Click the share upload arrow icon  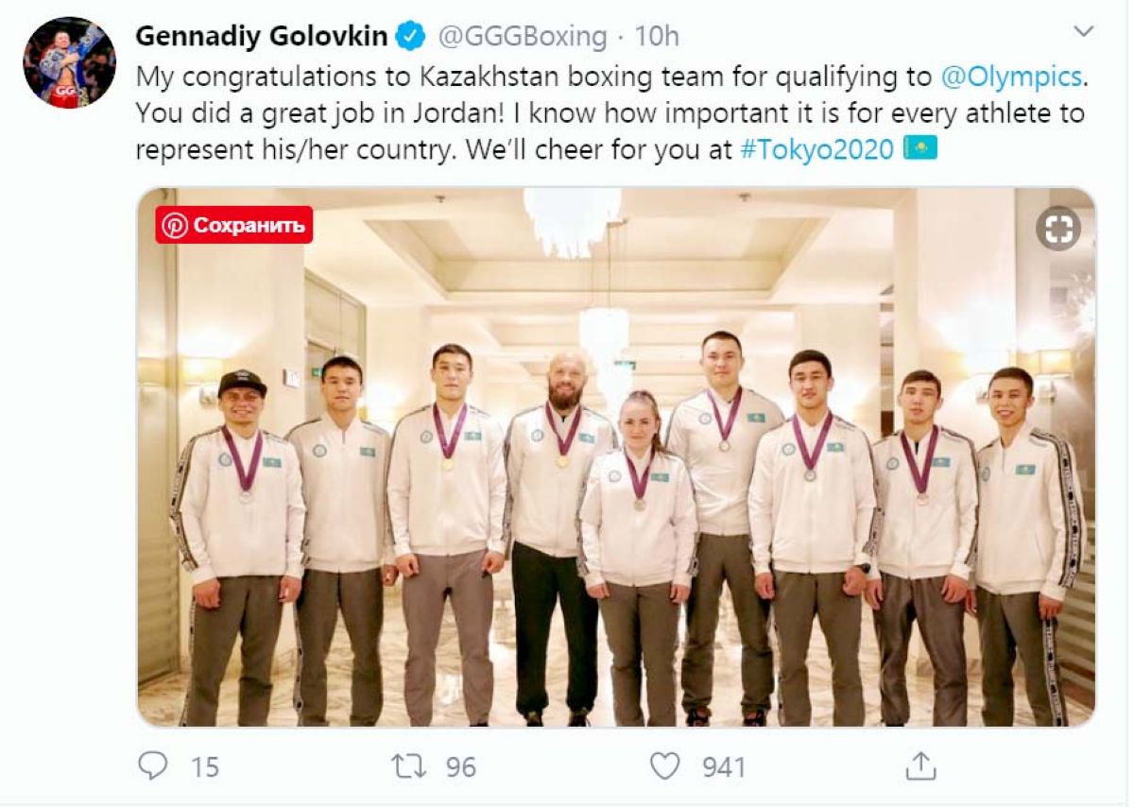click(x=920, y=765)
